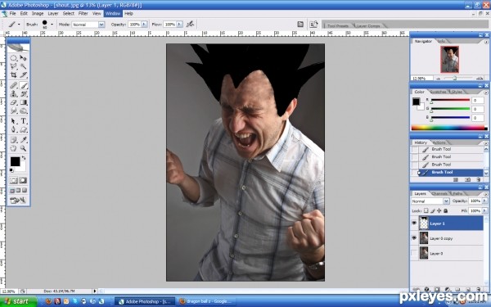Select the Dodge tool
Image resolution: width=491 pixels, height=307 pixels.
point(23,111)
